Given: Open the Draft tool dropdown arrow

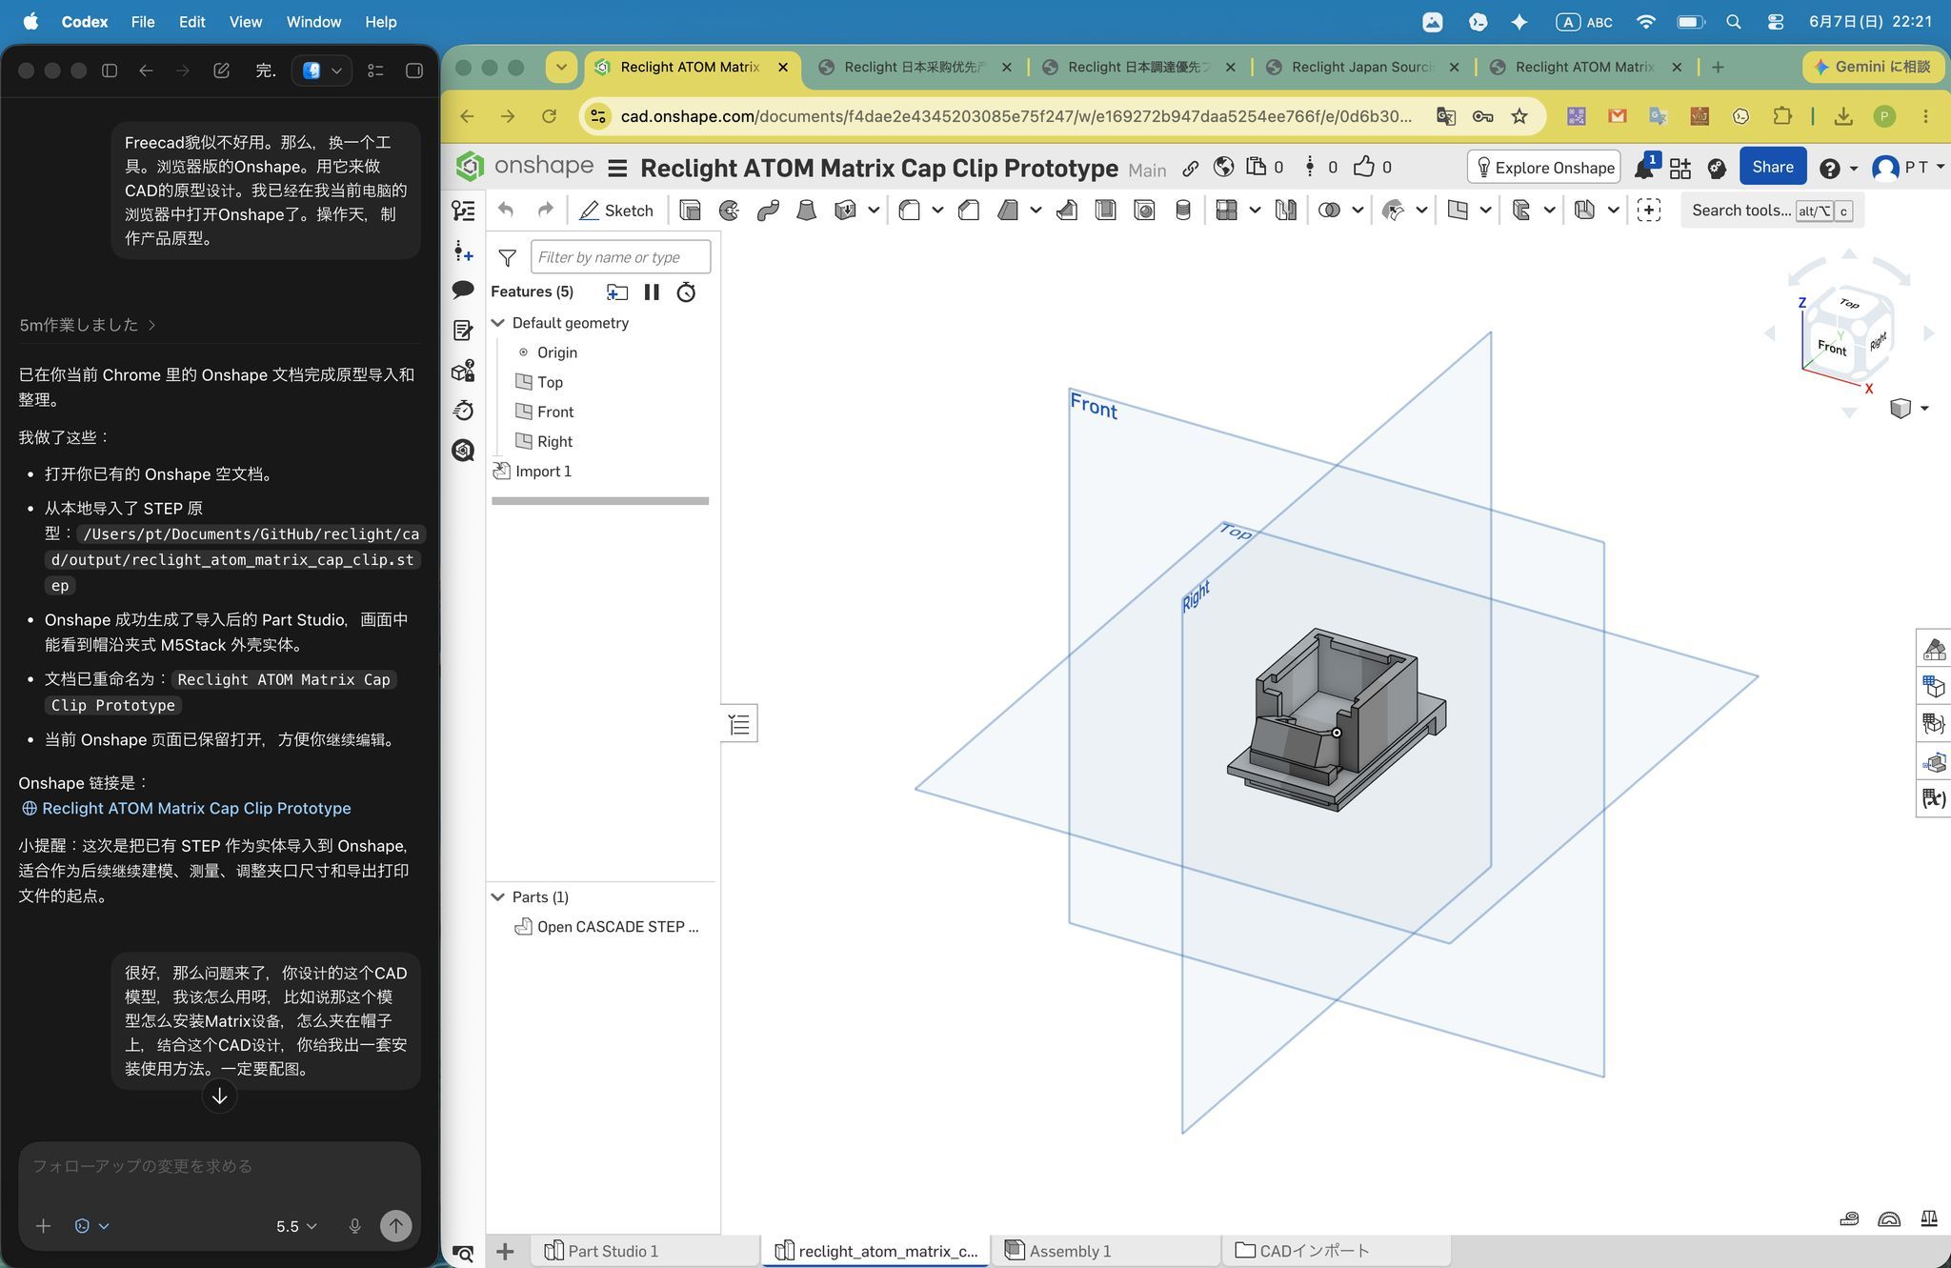Looking at the screenshot, I should click(1036, 211).
